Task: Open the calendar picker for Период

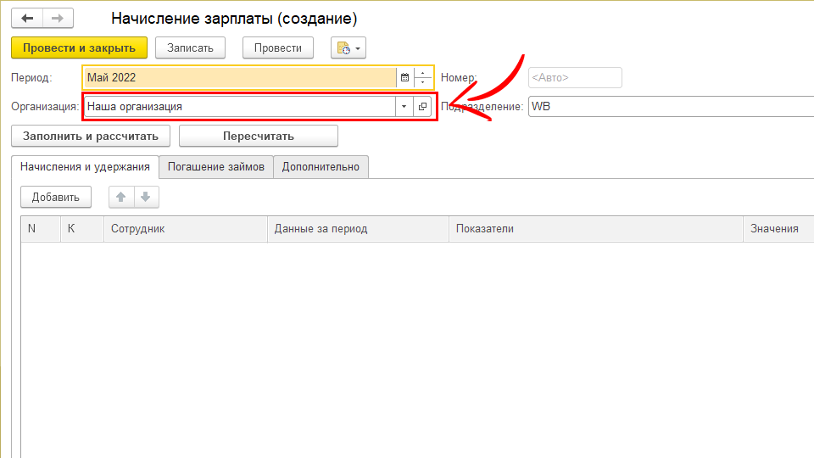Action: [404, 77]
